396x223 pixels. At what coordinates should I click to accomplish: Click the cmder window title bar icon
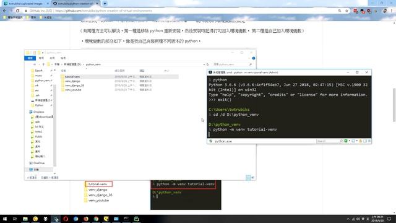[210, 72]
